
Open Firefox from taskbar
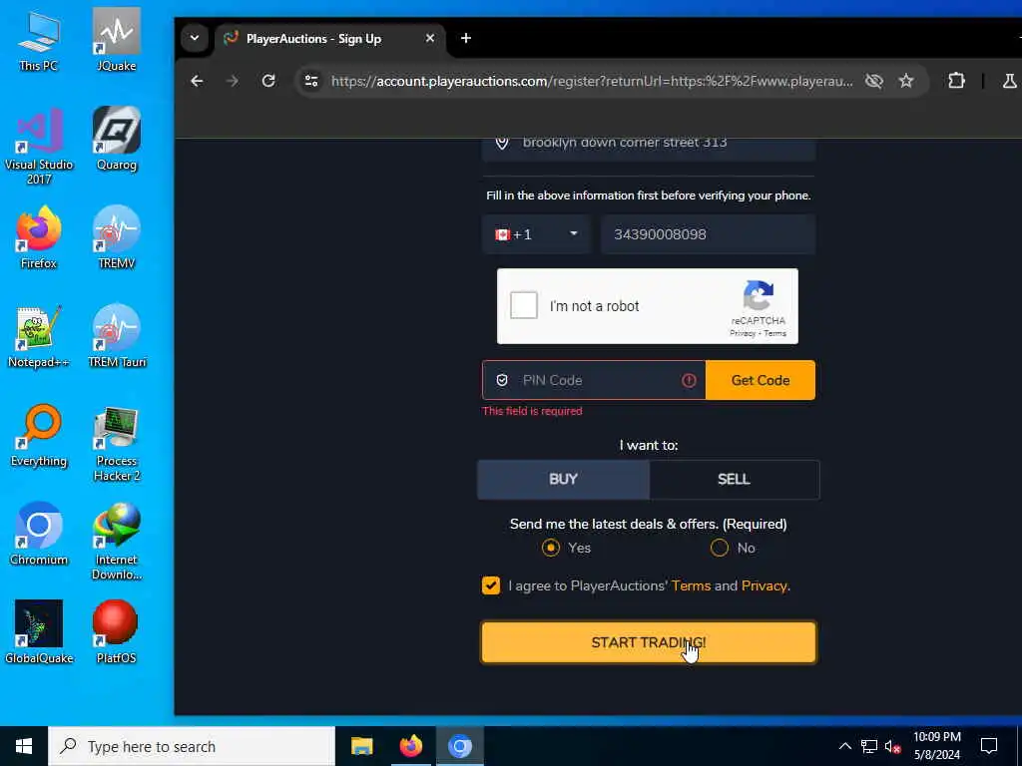pyautogui.click(x=410, y=746)
